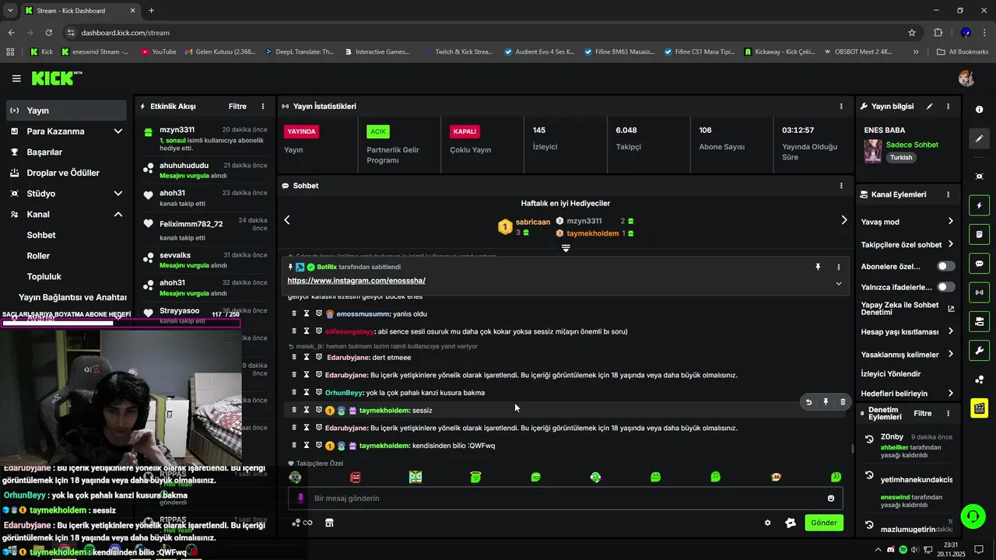Open Yayın Bağlantısı ve Anahtarı page

click(x=72, y=297)
